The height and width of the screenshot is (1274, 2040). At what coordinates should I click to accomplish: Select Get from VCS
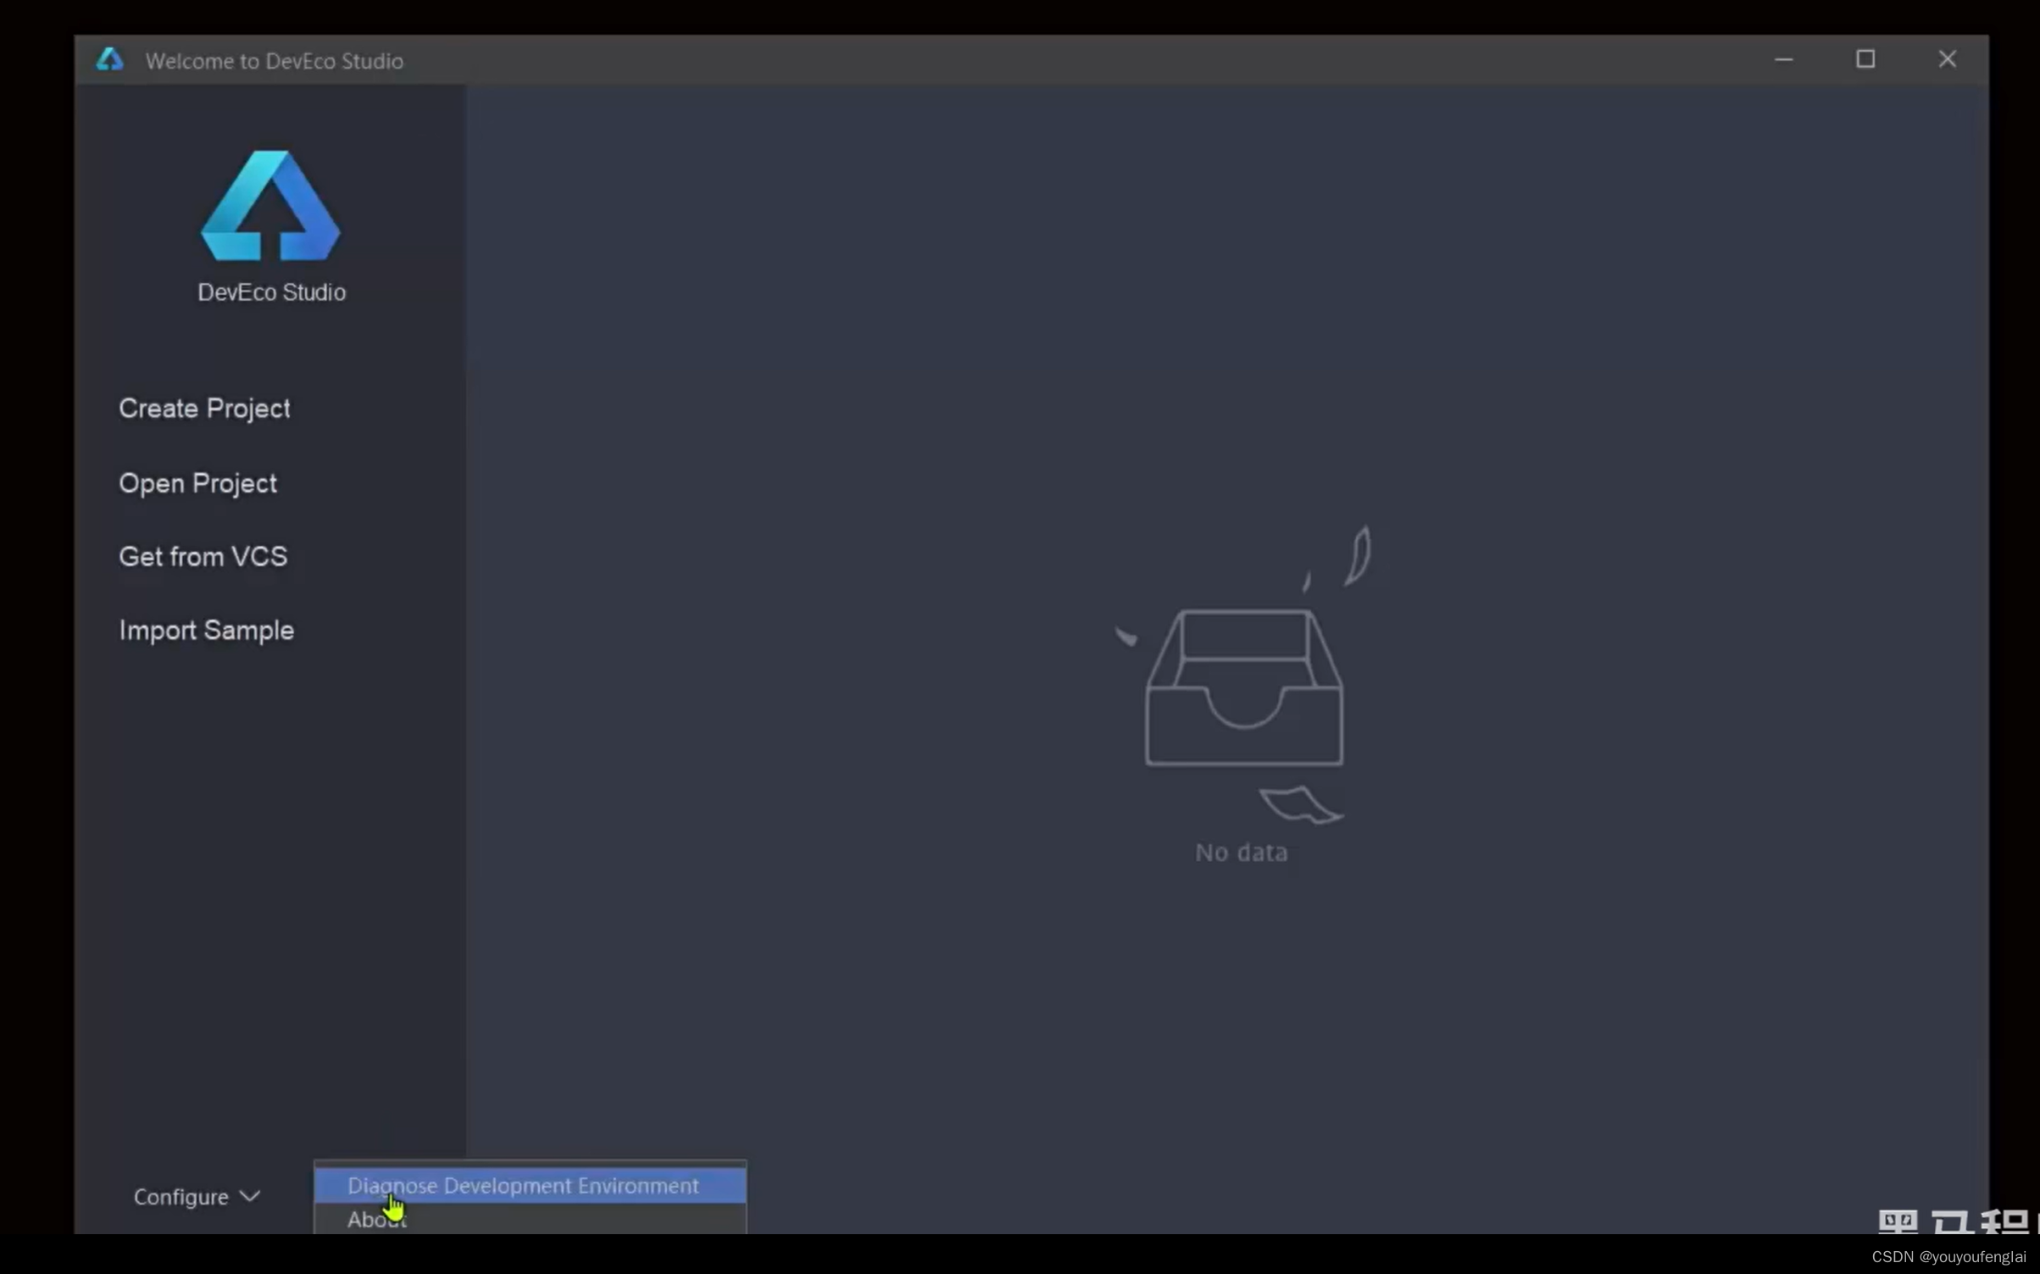(203, 557)
